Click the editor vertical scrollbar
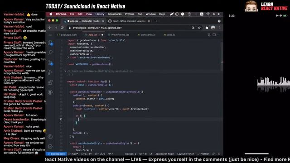 click(x=222, y=56)
